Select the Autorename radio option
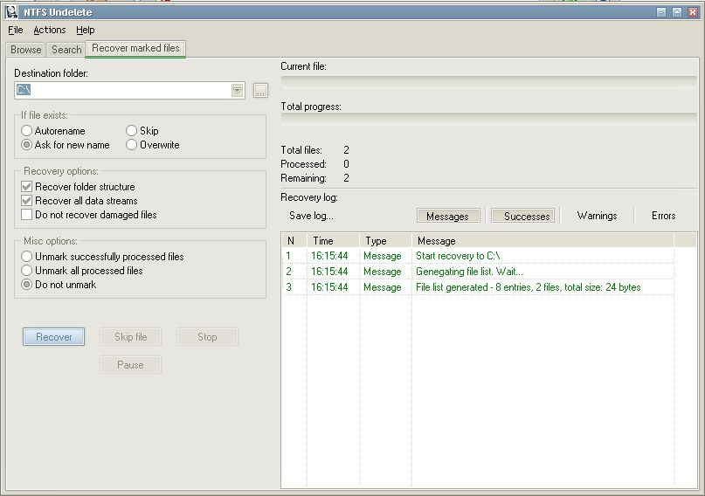705x496 pixels. point(53,131)
